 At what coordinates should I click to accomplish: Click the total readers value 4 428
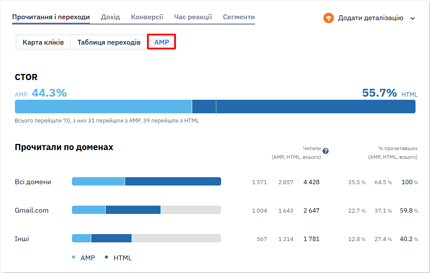point(312,182)
